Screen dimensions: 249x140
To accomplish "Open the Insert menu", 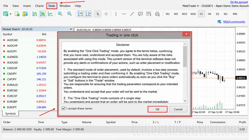I will tap(27, 6).
